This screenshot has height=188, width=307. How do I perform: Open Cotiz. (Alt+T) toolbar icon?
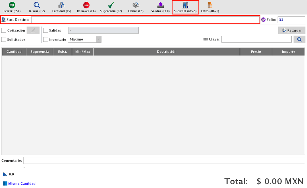210,5
